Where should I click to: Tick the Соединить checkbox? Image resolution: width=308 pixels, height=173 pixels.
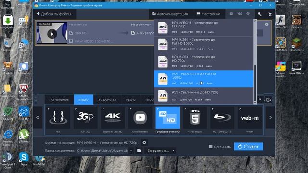(211, 147)
